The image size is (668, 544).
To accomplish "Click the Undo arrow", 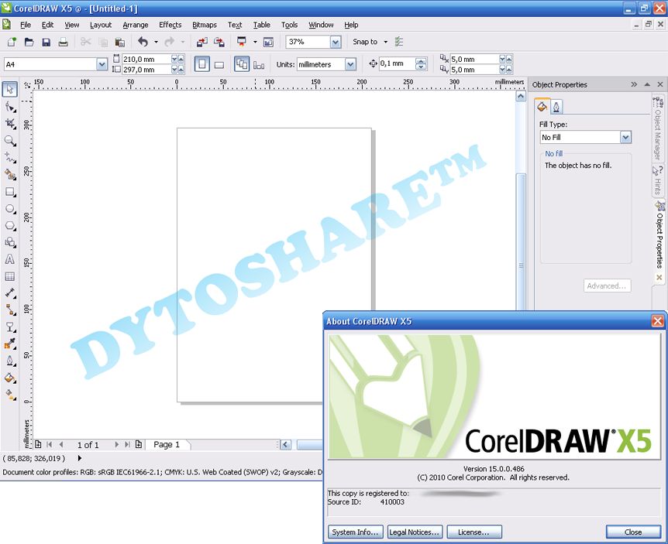I will [x=143, y=42].
